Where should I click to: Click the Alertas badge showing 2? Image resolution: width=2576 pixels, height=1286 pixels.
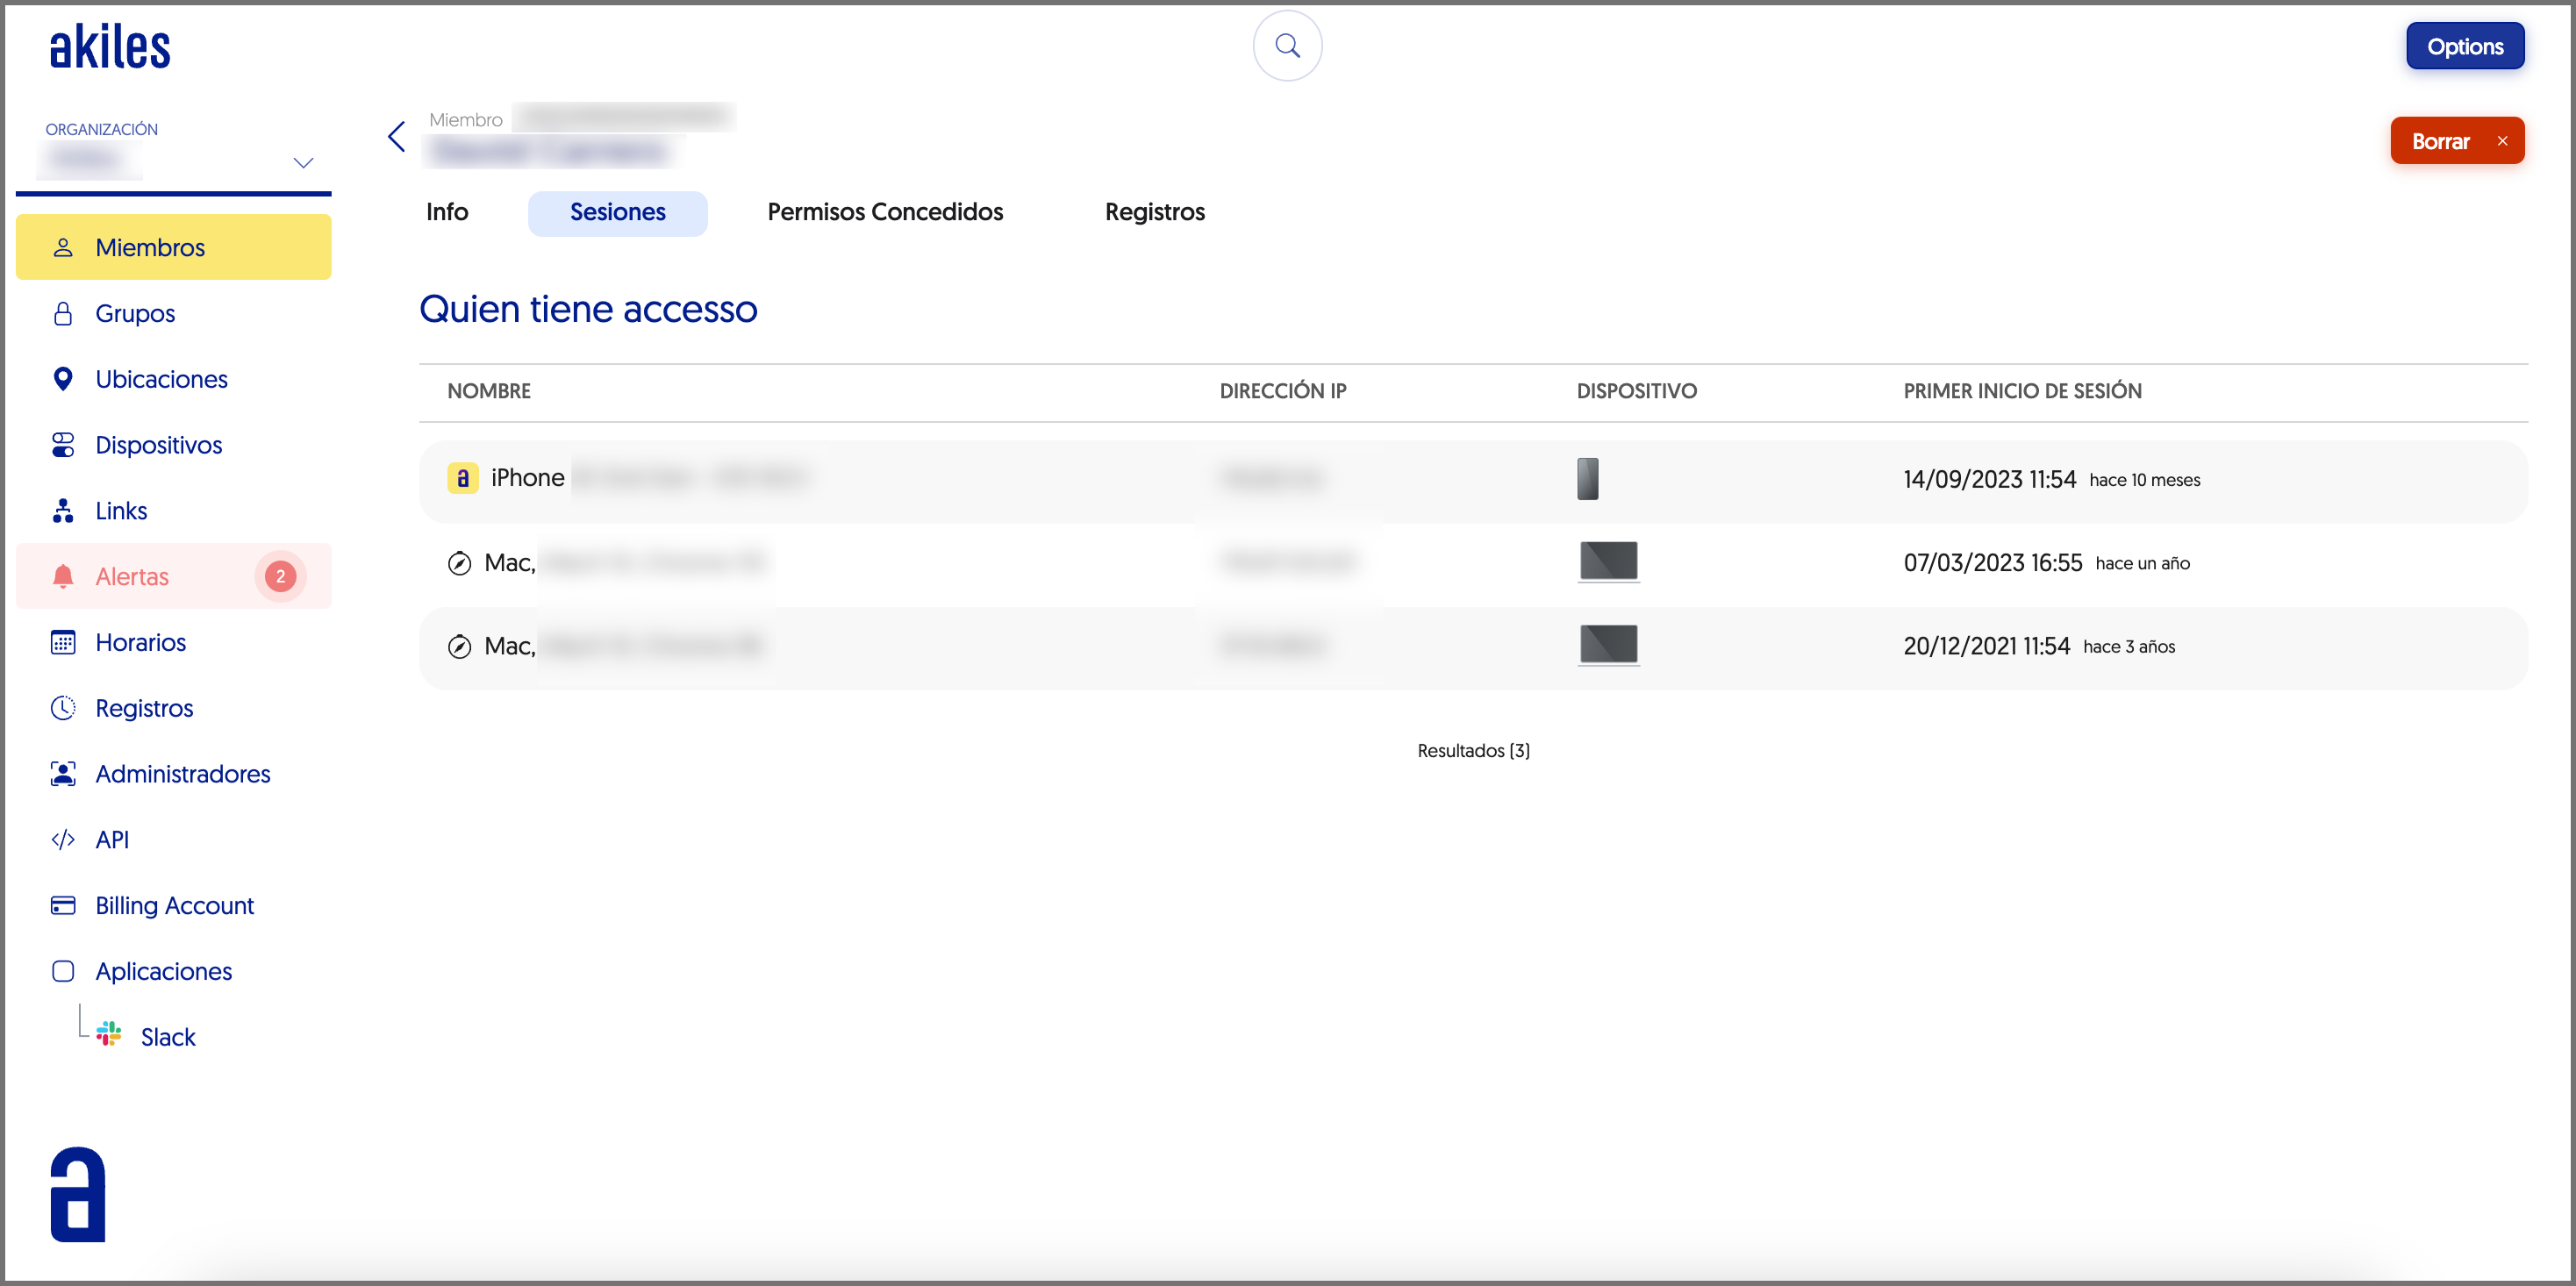click(280, 576)
